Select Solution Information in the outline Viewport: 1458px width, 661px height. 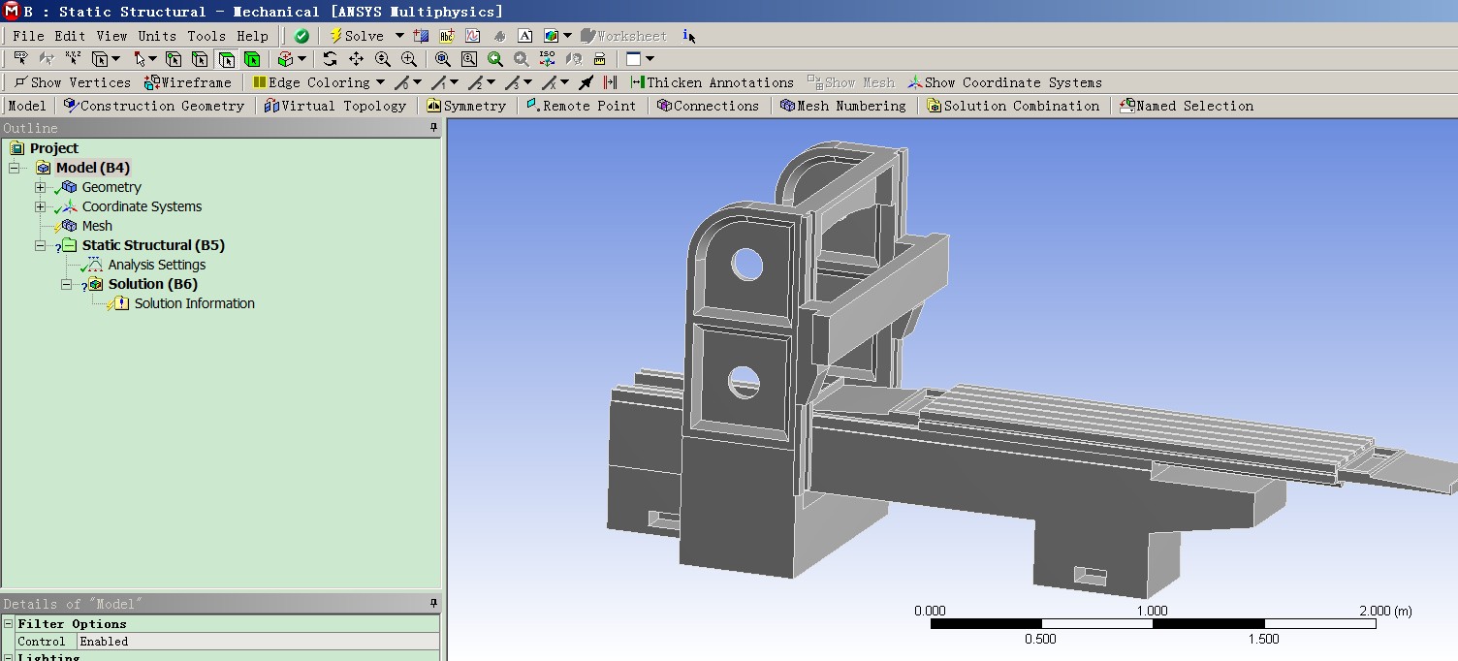pyautogui.click(x=194, y=303)
